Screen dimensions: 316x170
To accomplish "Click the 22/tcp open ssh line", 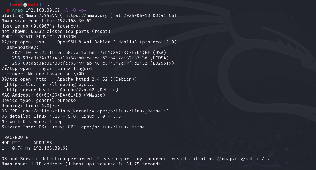I will [89, 42].
